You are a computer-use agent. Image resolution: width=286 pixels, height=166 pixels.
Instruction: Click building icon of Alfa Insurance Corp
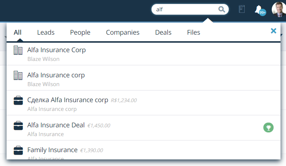coord(18,50)
